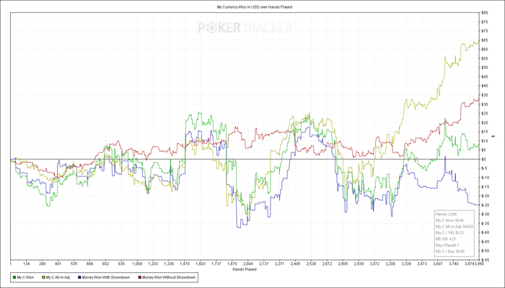Screen dimensions: 505x288
Task: Select 'Money Won Without Showdown' legend label
Action: point(169,277)
